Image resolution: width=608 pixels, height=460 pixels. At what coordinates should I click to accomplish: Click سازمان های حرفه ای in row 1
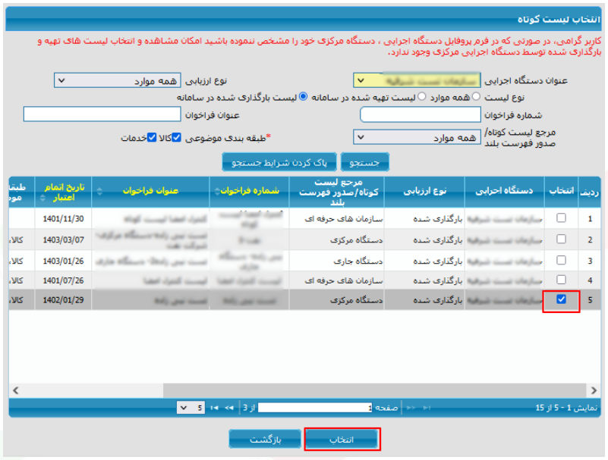[x=344, y=219]
